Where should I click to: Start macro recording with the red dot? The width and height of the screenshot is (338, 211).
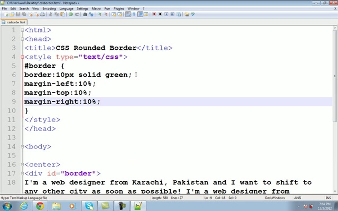pos(154,14)
